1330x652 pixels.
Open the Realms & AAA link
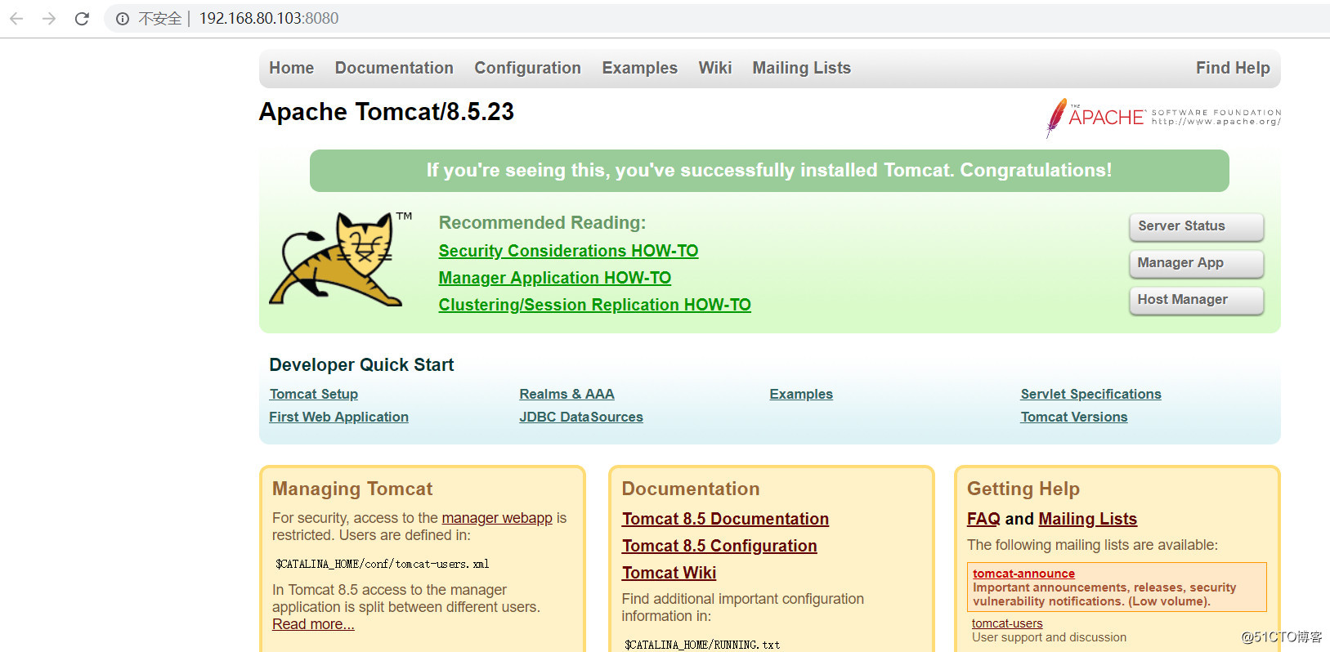(566, 394)
